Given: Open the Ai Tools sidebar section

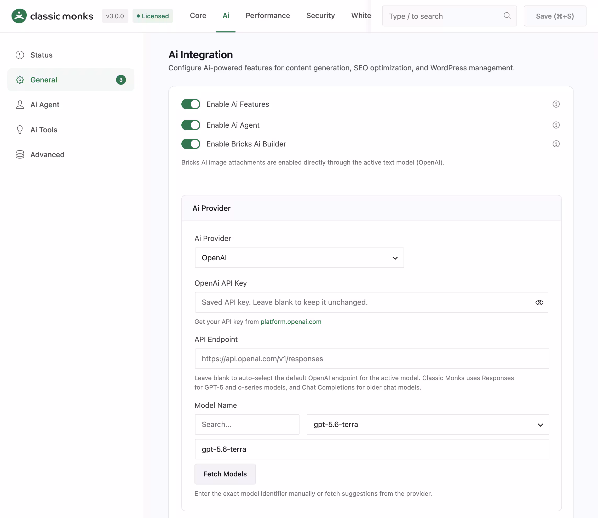Looking at the screenshot, I should [71, 129].
